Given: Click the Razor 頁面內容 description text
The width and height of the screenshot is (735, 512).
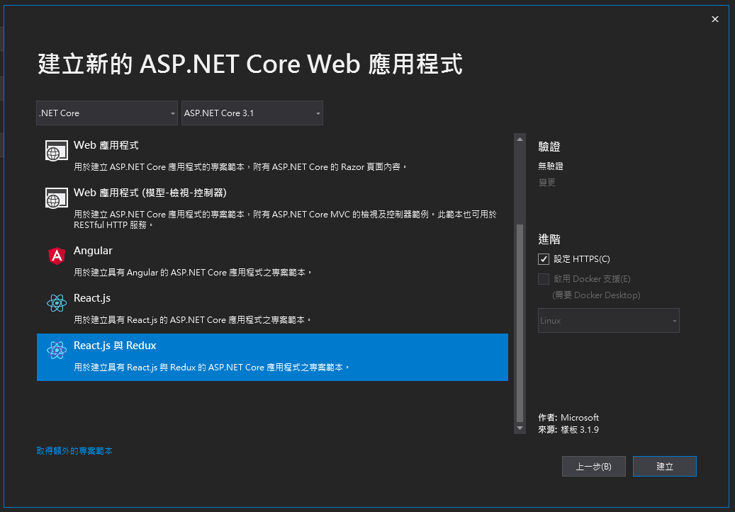Looking at the screenshot, I should [x=240, y=166].
